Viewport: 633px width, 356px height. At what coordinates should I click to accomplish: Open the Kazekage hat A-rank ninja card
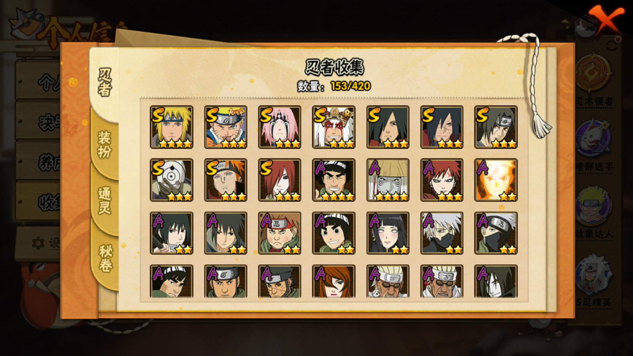[388, 180]
